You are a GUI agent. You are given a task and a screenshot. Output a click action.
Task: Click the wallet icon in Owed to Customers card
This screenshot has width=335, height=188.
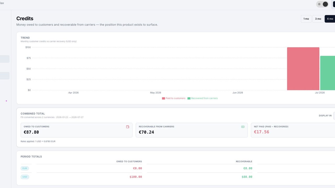point(128,127)
